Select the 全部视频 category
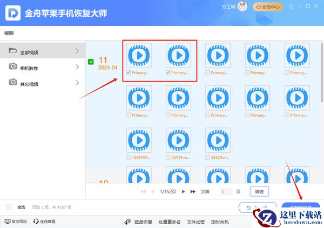 43,51
